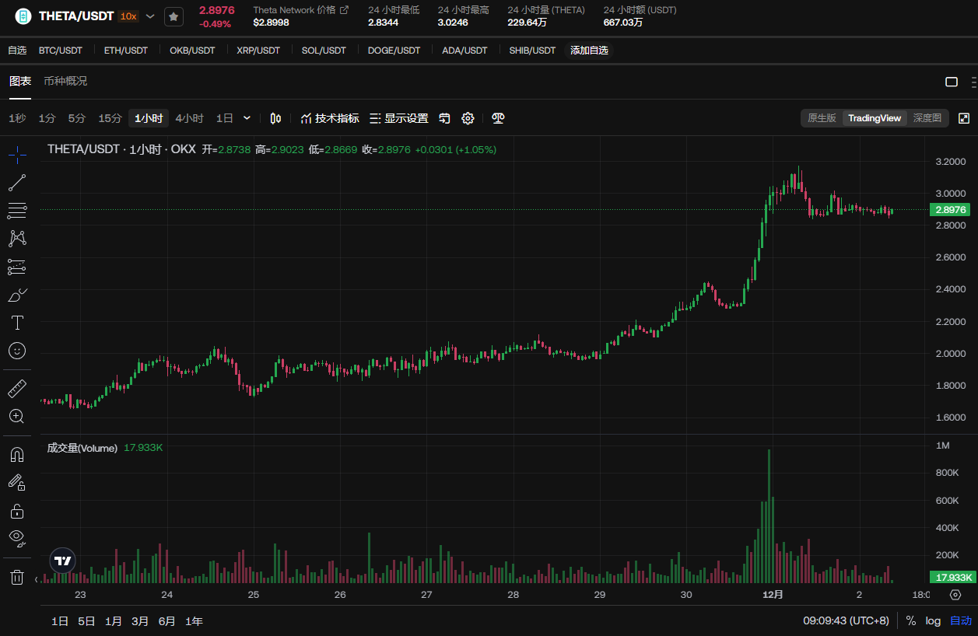Select the Text annotation tool
The height and width of the screenshot is (636, 978).
tap(17, 323)
